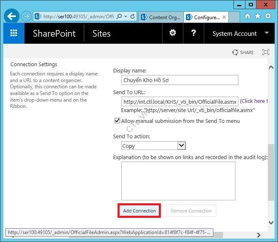Click the Add Connection button
This screenshot has width=278, height=242.
coord(139,211)
